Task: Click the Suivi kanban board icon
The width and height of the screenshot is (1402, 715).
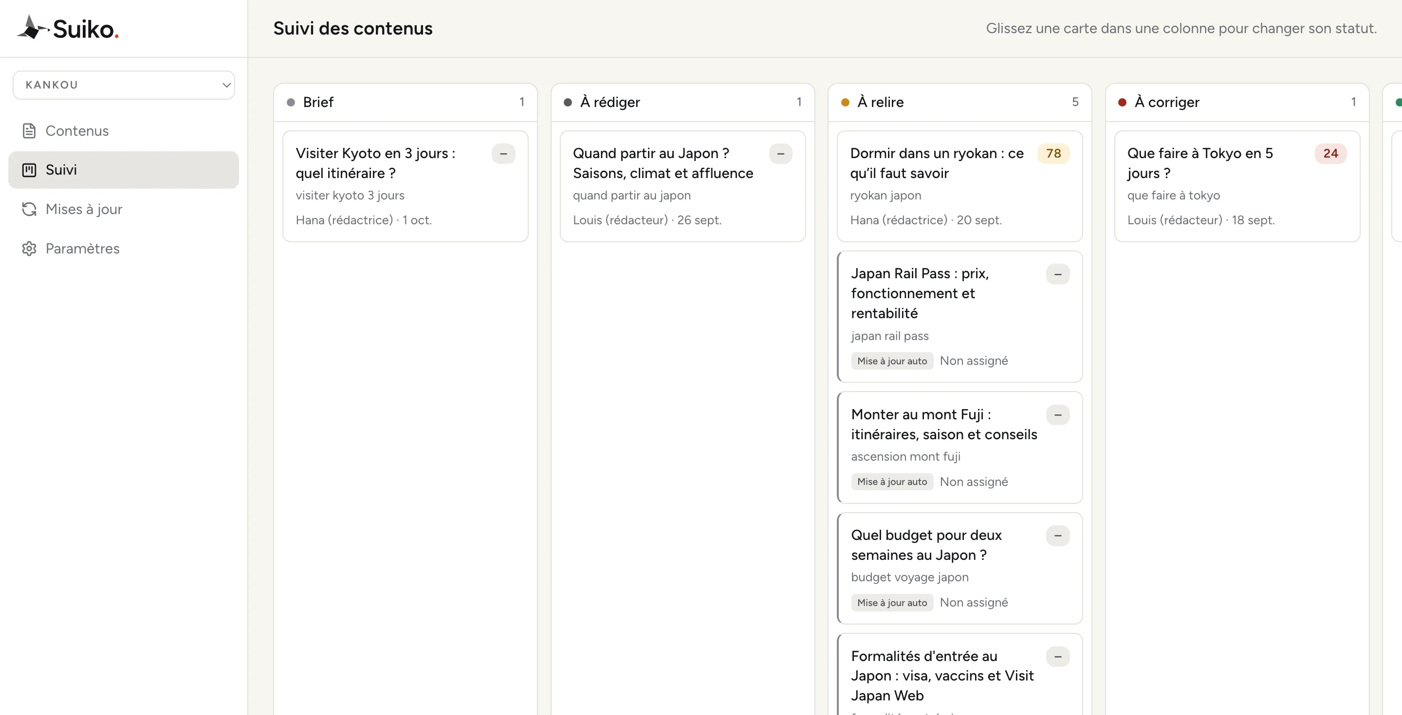Action: click(29, 170)
